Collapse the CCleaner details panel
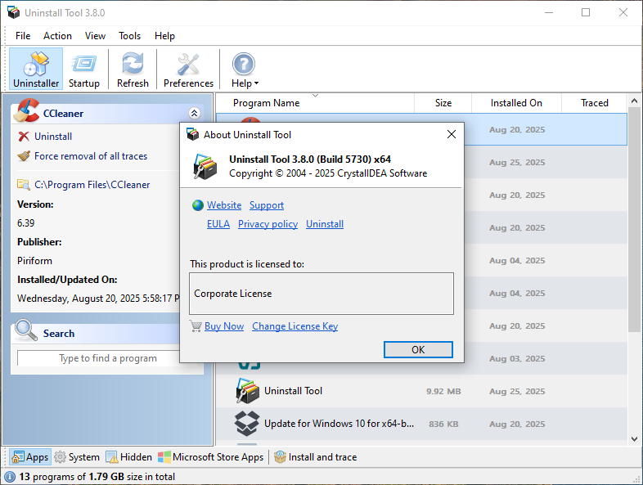This screenshot has height=485, width=643. (x=195, y=113)
